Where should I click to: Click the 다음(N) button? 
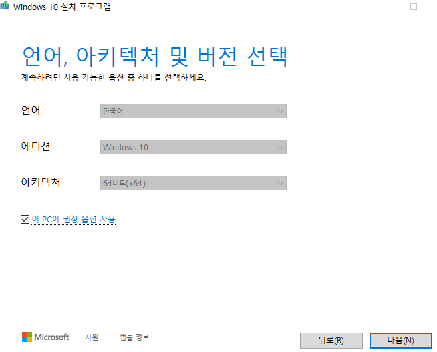[x=401, y=341]
